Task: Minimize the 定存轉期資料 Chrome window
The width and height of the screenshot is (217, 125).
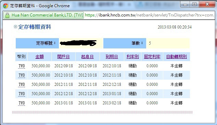Action: 185,4
